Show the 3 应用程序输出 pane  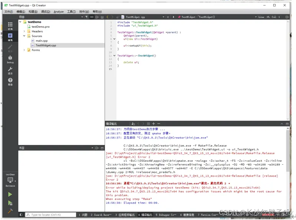(125, 215)
